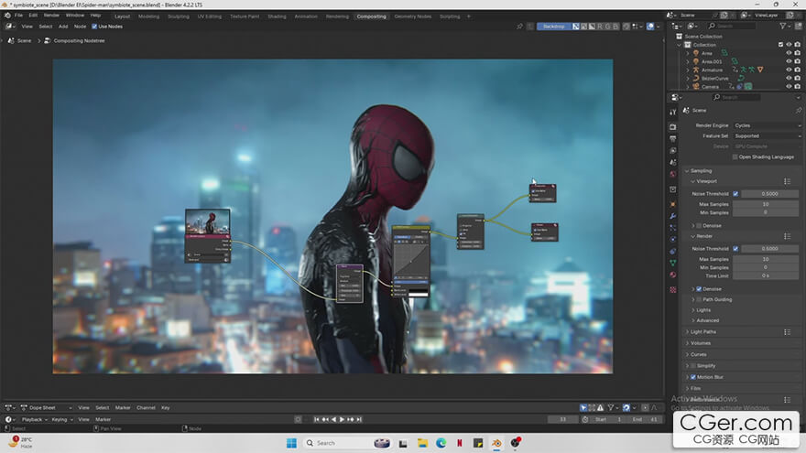The image size is (806, 453).
Task: Open Netflix from the taskbar
Action: [x=460, y=443]
